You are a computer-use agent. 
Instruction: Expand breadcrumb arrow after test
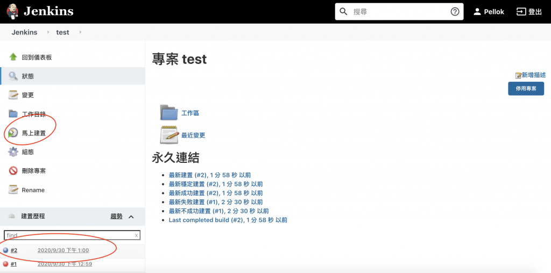(x=80, y=32)
